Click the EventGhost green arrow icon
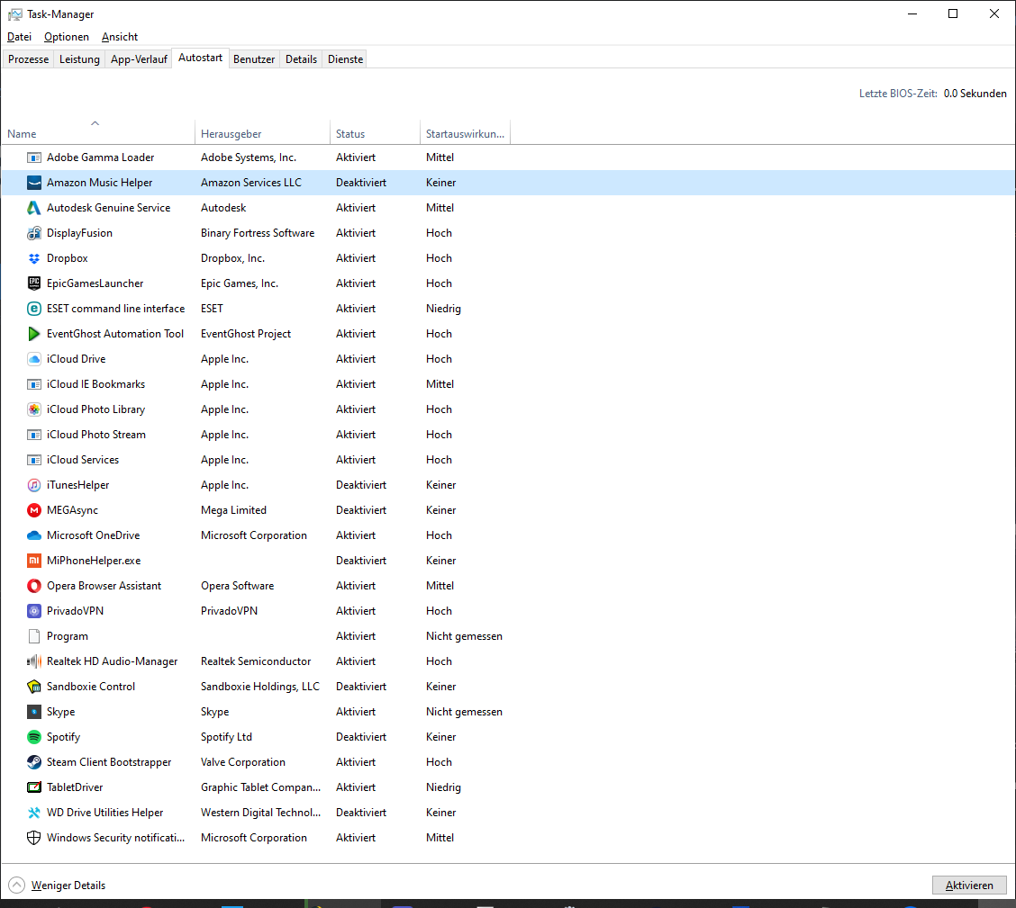Image resolution: width=1016 pixels, height=908 pixels. click(x=33, y=334)
